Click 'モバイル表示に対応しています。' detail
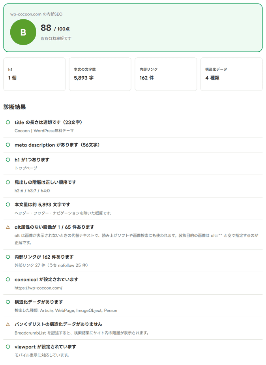The image size is (266, 365). click(x=42, y=355)
